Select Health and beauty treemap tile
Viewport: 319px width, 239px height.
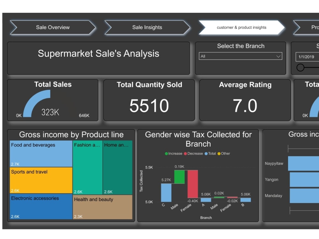coord(102,207)
